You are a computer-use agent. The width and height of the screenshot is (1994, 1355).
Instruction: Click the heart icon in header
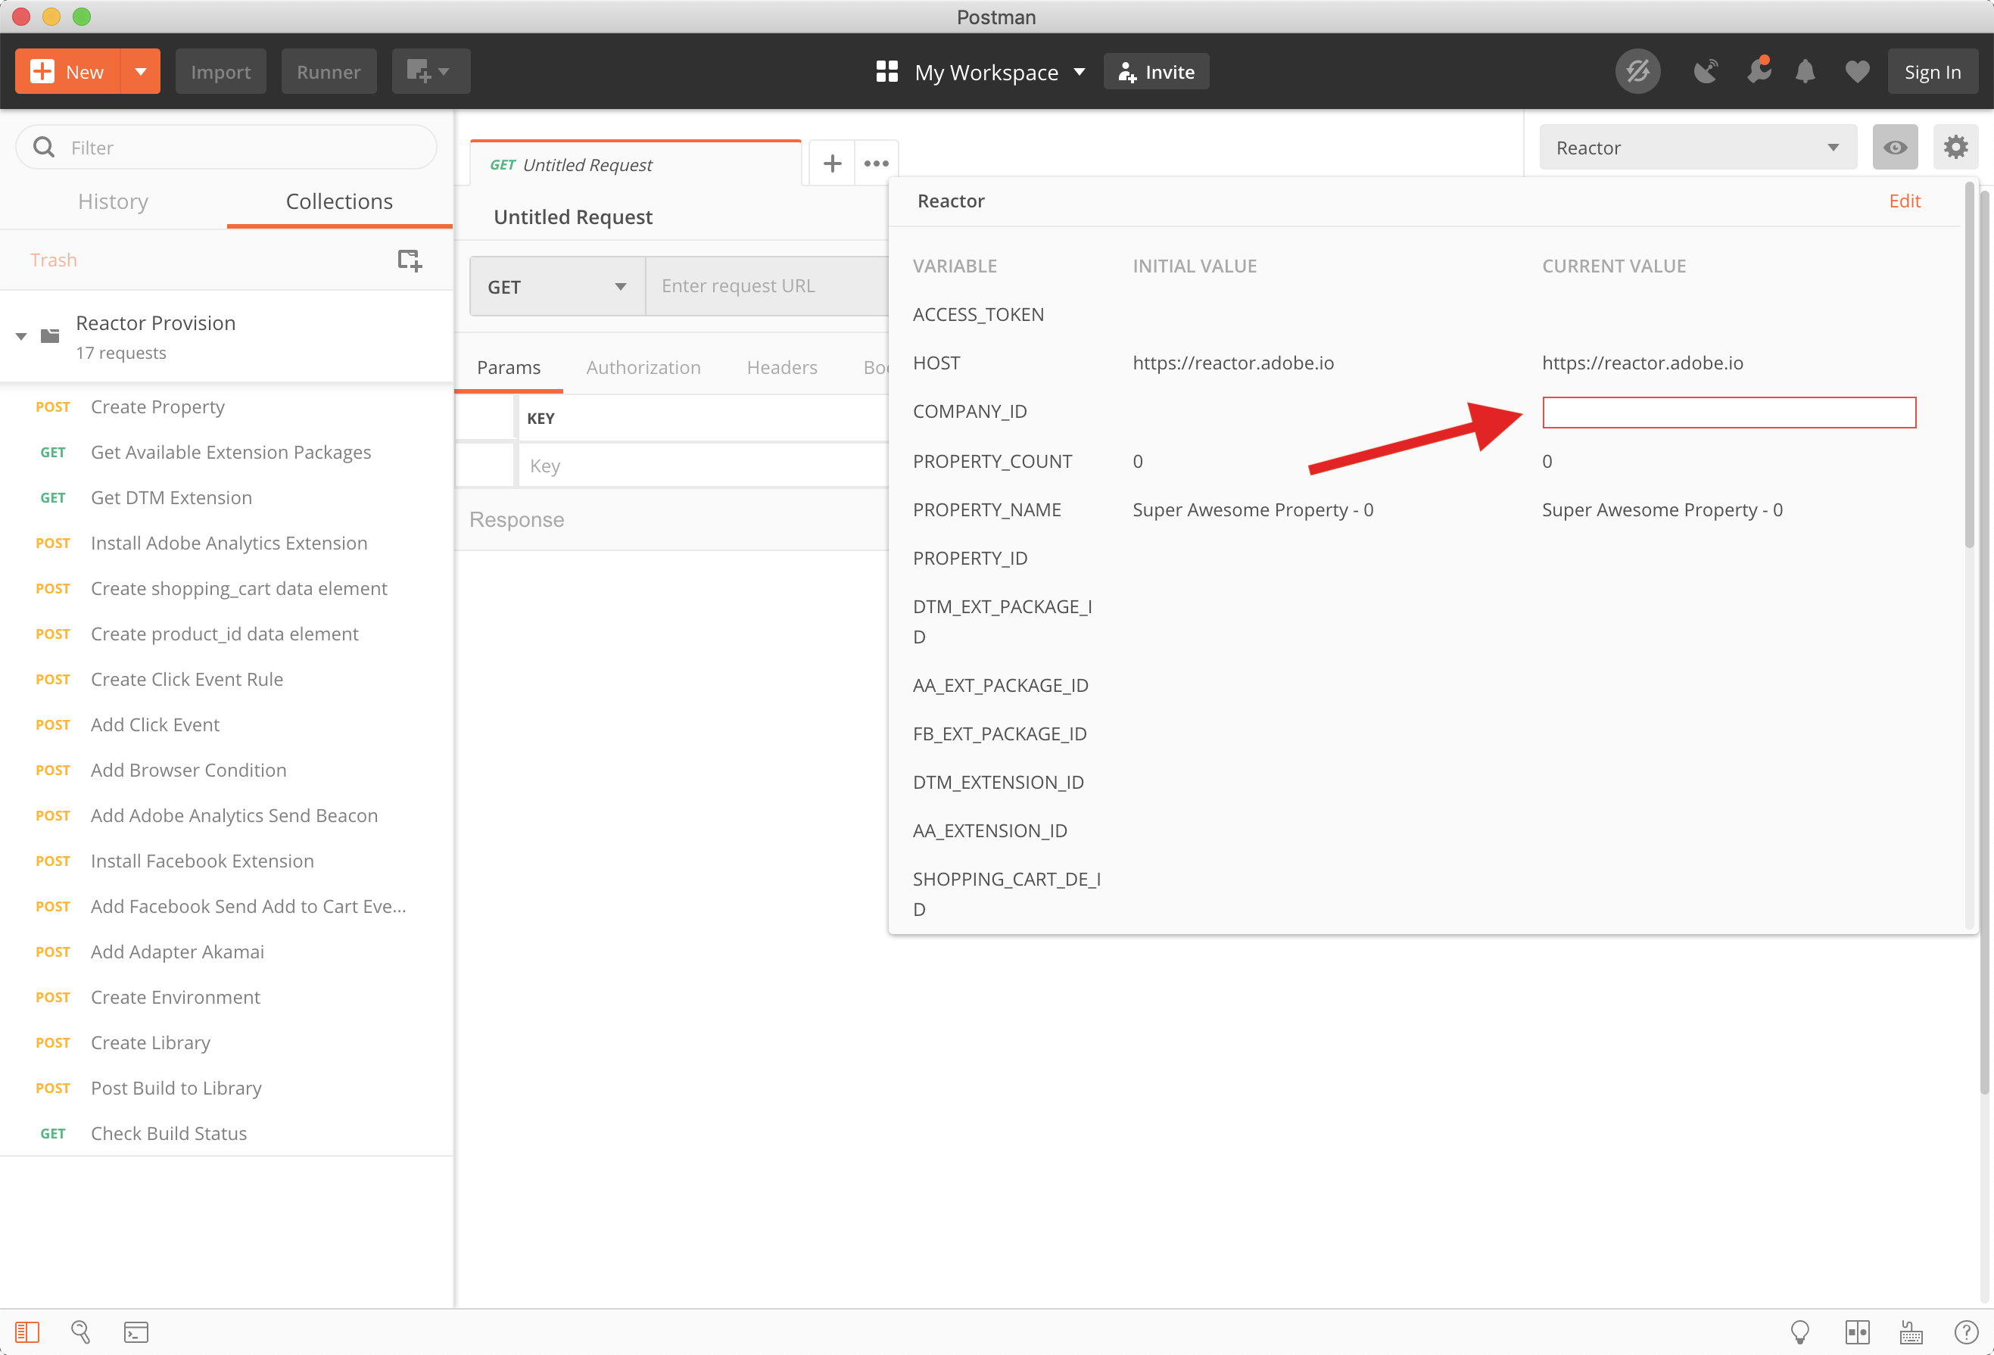(1857, 72)
